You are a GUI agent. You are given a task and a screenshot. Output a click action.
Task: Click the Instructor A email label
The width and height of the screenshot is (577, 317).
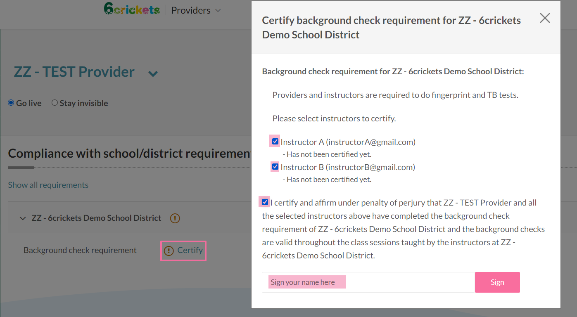[x=348, y=142]
